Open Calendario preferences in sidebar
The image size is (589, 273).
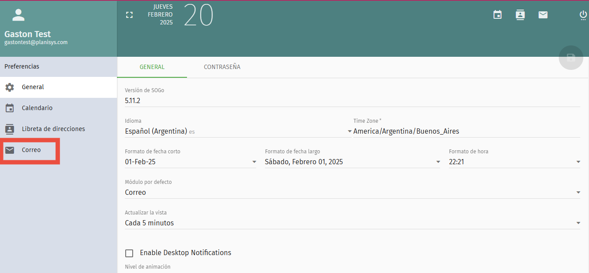coord(37,108)
